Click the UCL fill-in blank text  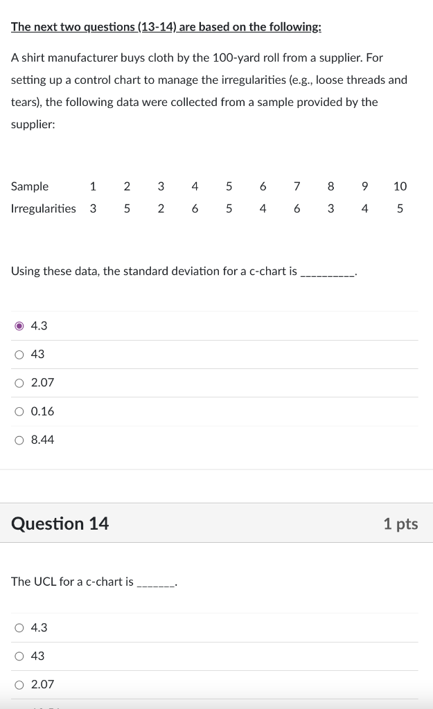(156, 582)
